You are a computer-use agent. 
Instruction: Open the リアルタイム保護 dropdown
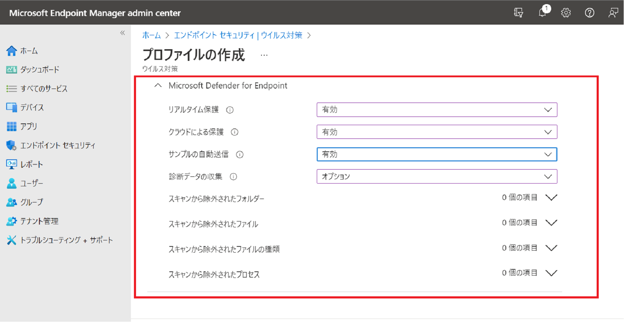[x=437, y=110]
